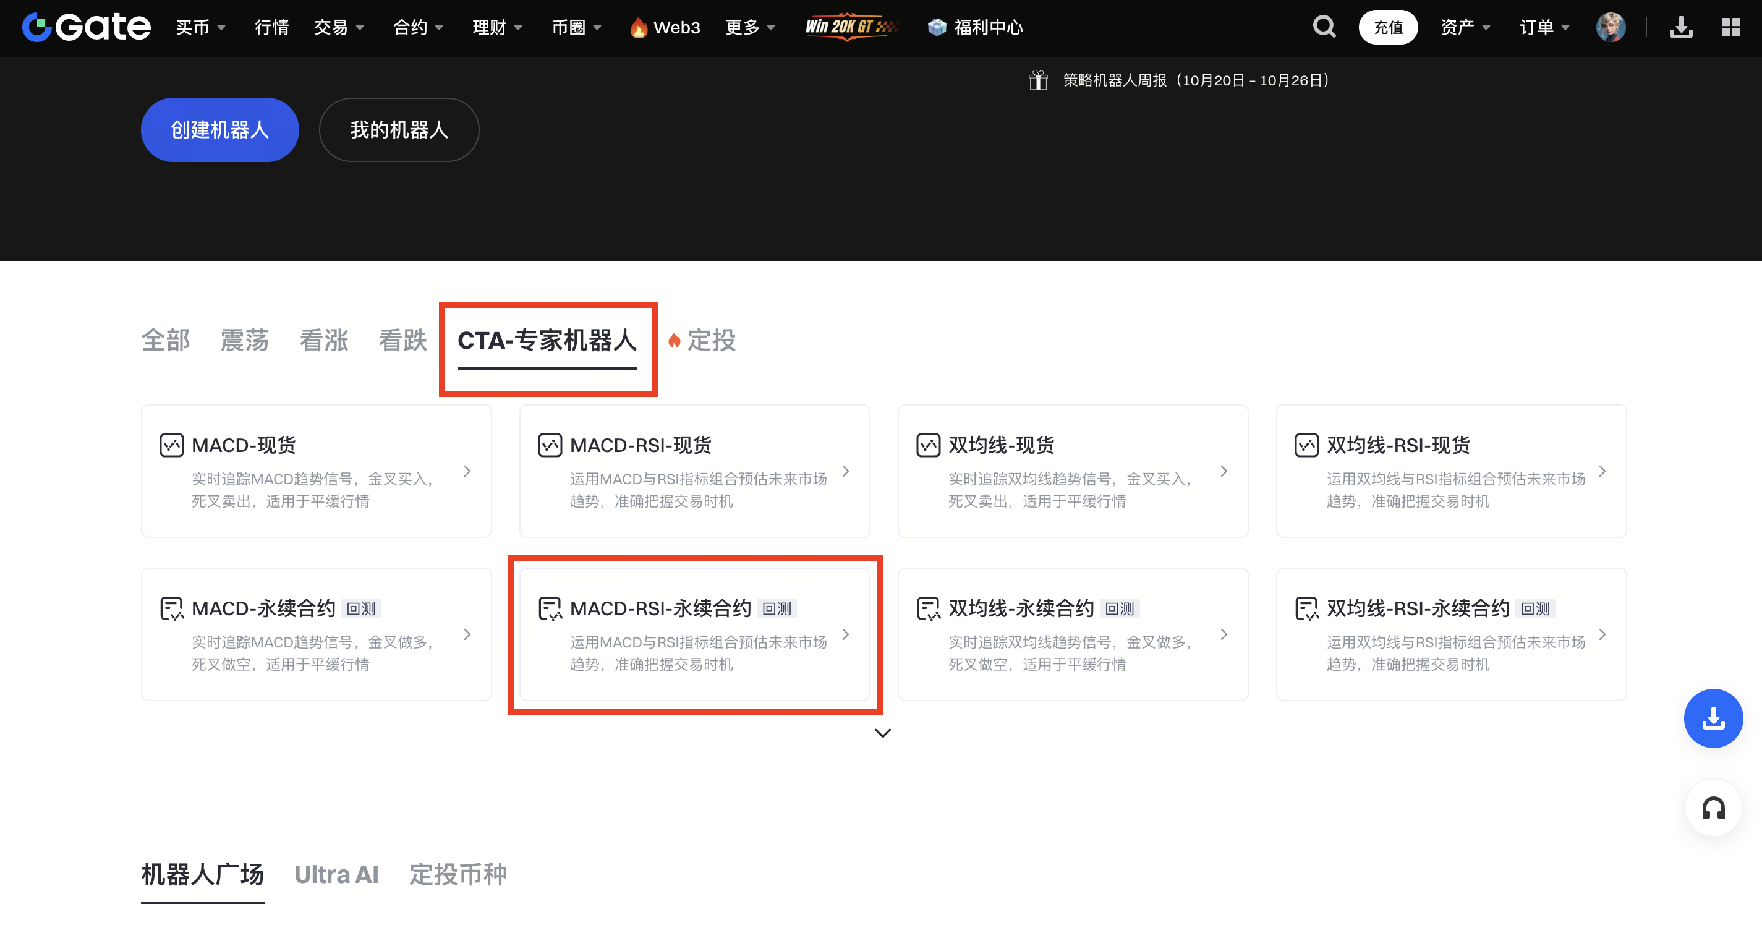This screenshot has height=925, width=1762.
Task: Open the headset customer support icon
Action: [x=1713, y=808]
